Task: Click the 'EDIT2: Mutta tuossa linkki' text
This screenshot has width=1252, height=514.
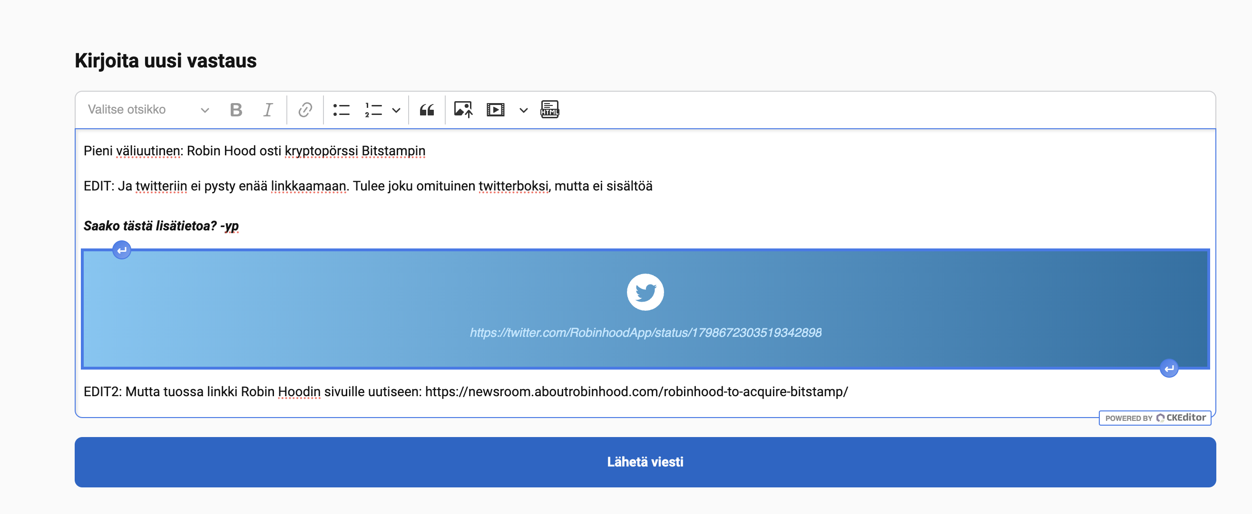Action: click(x=160, y=392)
